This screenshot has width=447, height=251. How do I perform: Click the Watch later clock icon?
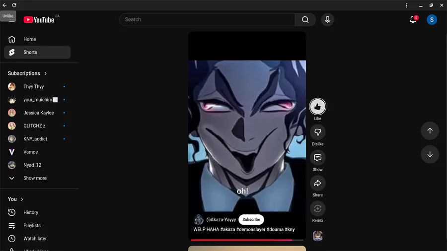point(12,239)
